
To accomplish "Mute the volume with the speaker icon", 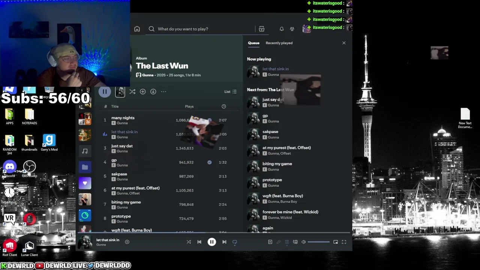I will point(304,242).
